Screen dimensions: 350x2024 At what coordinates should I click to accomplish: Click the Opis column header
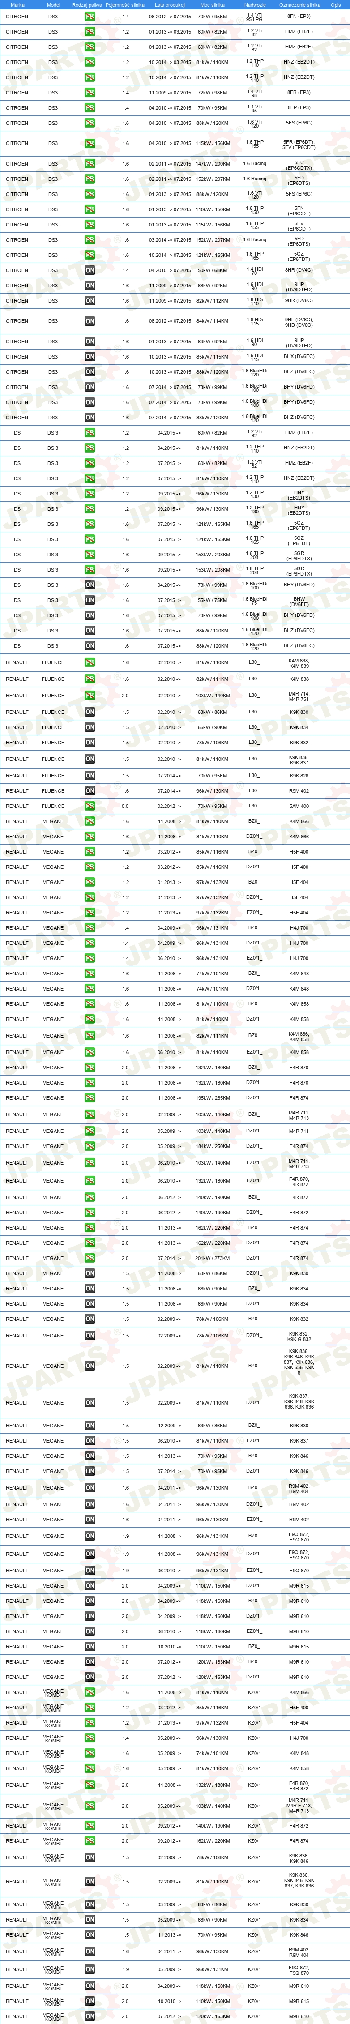[x=336, y=5]
